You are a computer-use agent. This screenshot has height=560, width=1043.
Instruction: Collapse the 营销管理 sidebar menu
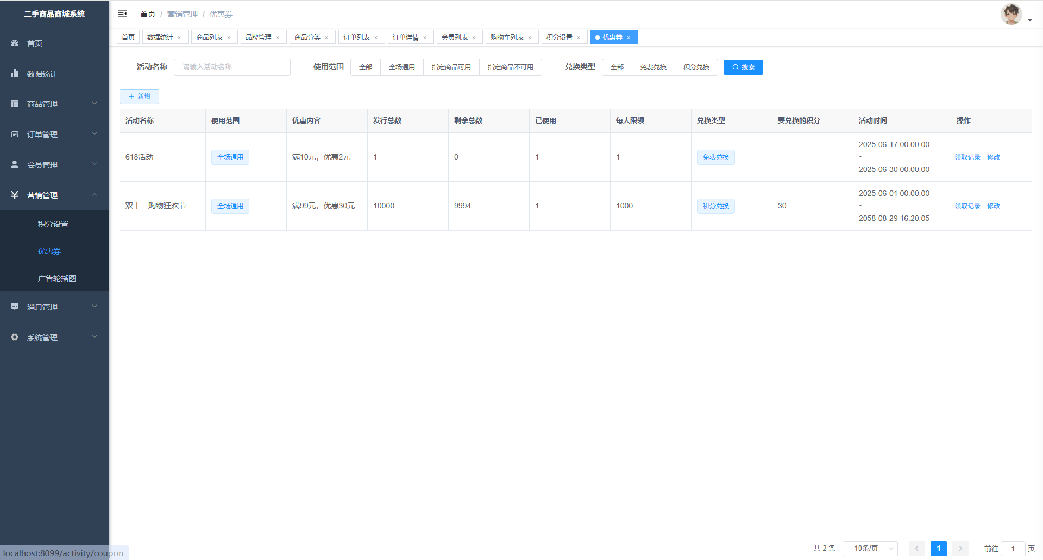click(54, 195)
